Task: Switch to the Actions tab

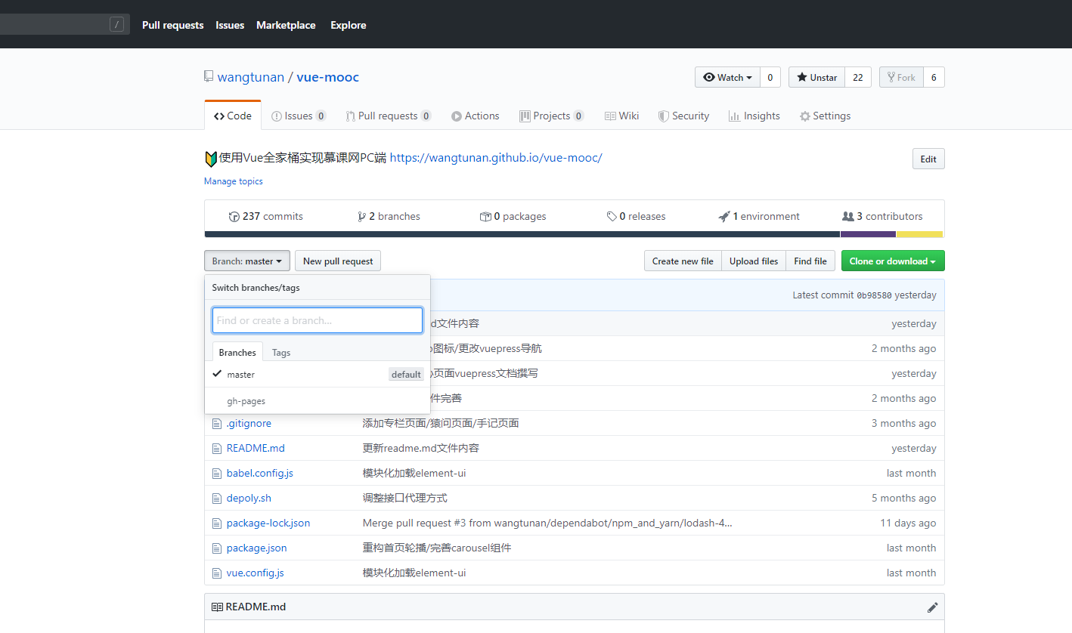Action: [x=476, y=116]
